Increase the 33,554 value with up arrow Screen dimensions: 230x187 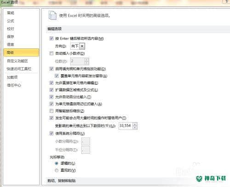135,124
